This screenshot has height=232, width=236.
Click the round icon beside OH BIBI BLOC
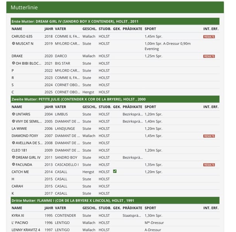tap(14, 63)
